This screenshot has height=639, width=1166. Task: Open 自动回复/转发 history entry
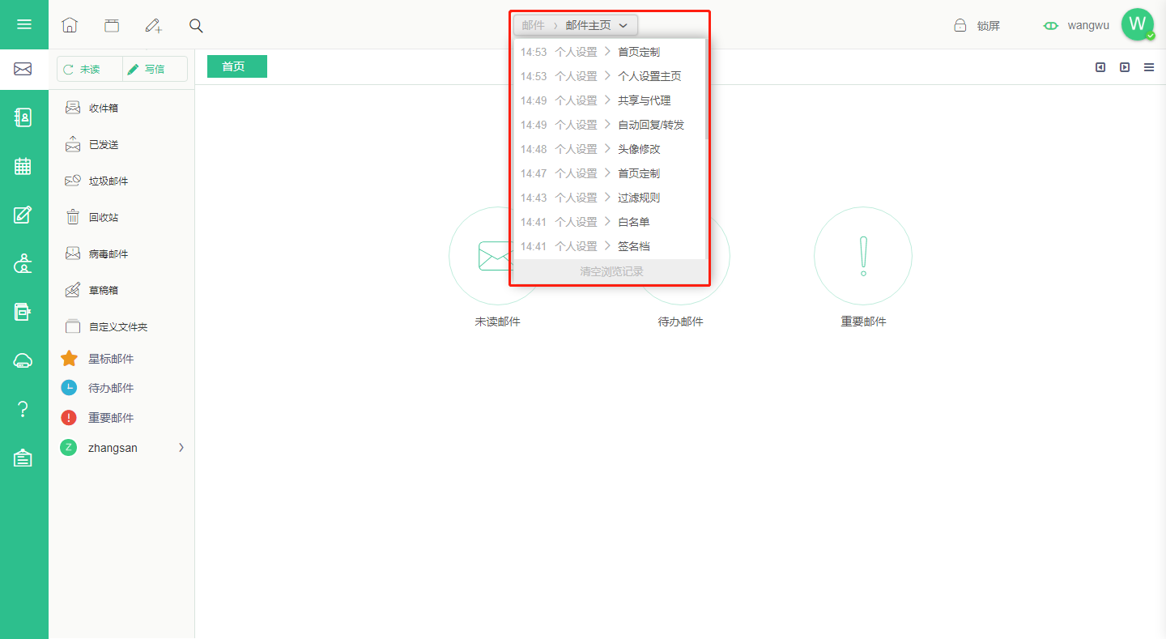pyautogui.click(x=609, y=125)
